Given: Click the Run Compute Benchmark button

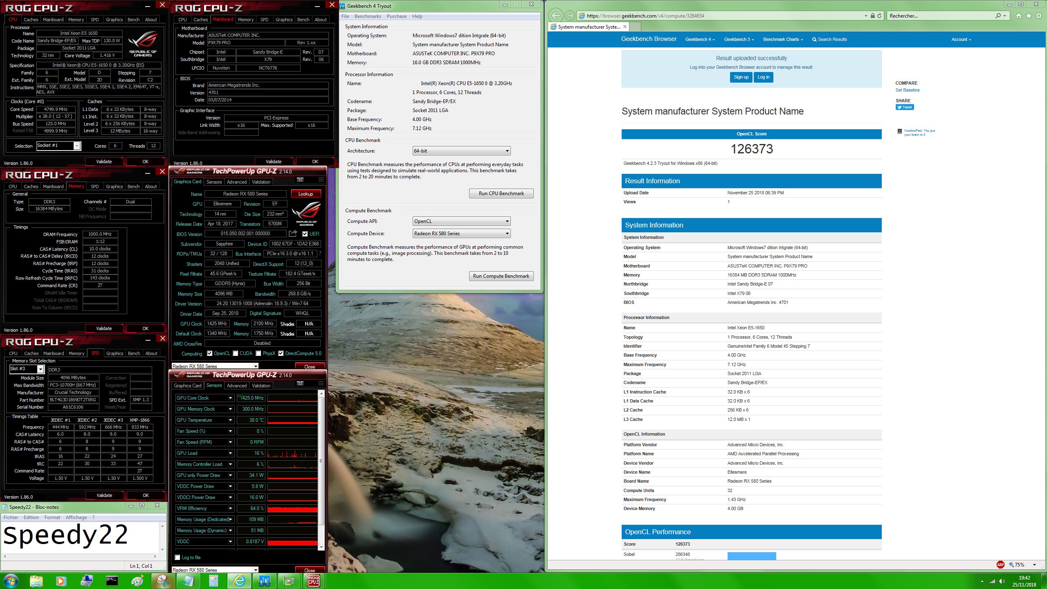Looking at the screenshot, I should point(501,276).
